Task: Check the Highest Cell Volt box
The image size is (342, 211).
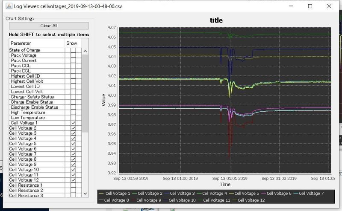Action: (x=73, y=81)
